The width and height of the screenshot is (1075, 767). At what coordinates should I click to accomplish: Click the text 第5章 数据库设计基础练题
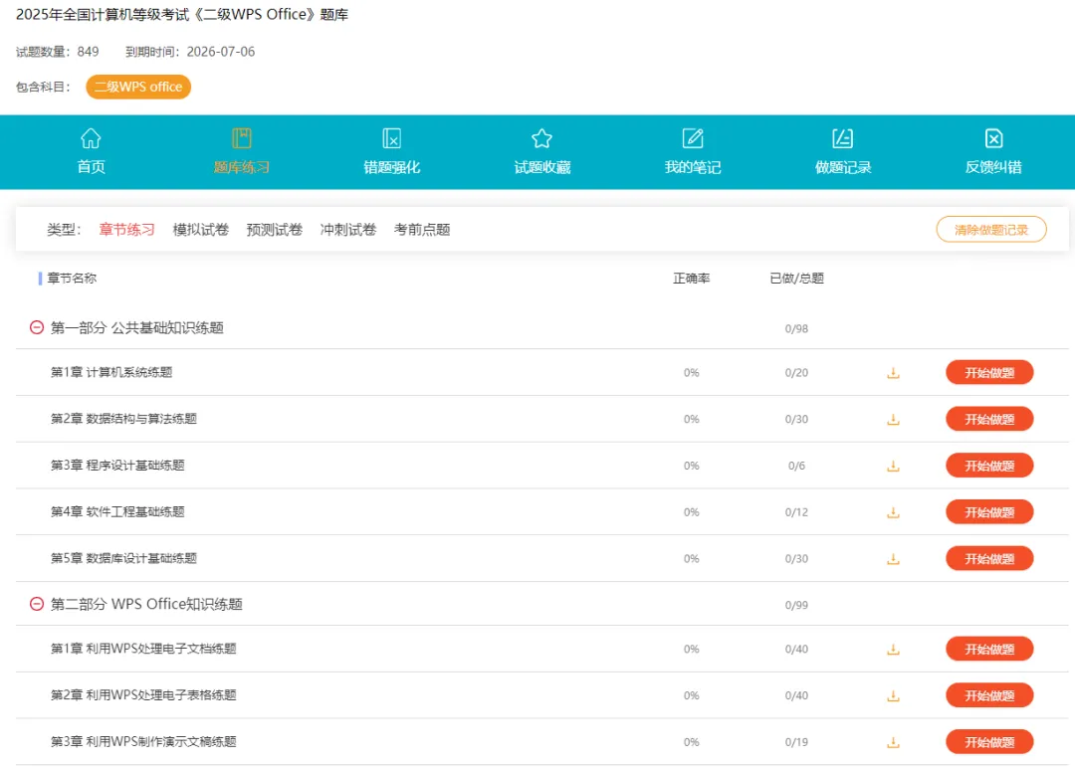click(x=124, y=559)
